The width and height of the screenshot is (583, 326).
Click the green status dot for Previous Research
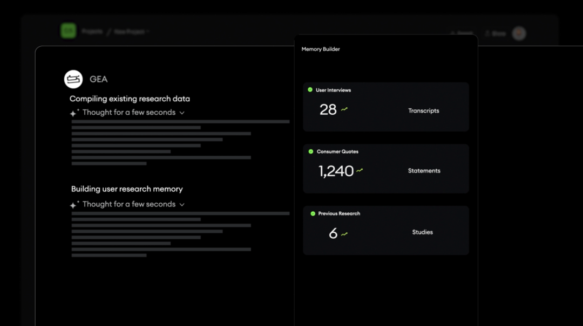click(313, 213)
